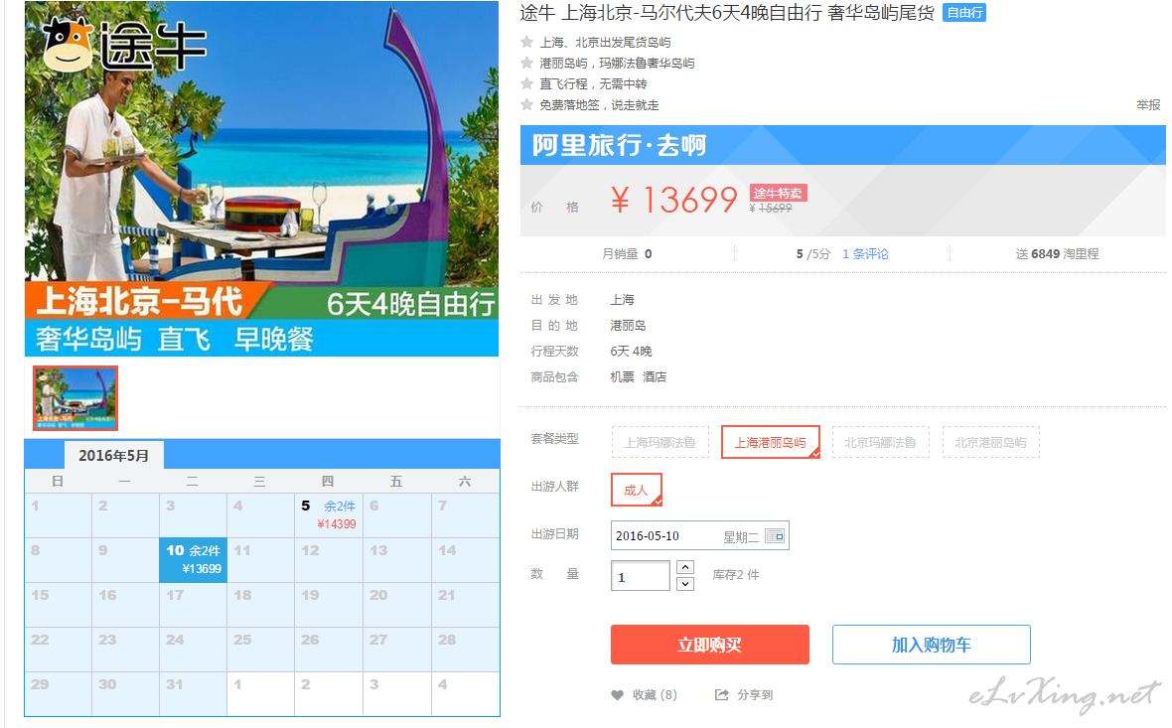This screenshot has width=1172, height=728.
Task: Choose the 北京港丽岛屿 package type
Action: pos(990,442)
